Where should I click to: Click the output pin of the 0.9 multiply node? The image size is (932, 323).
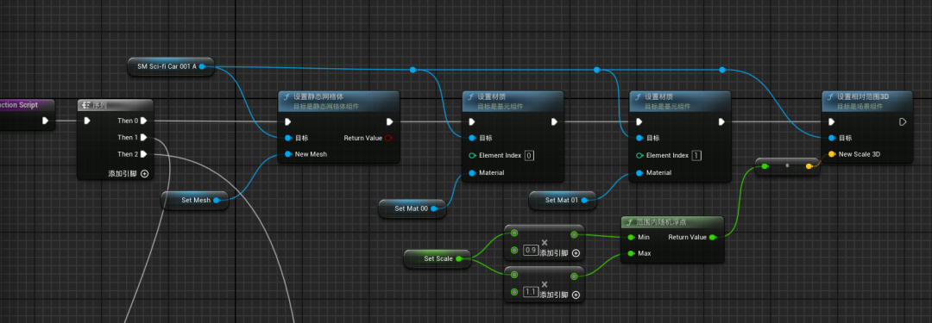[x=574, y=234]
